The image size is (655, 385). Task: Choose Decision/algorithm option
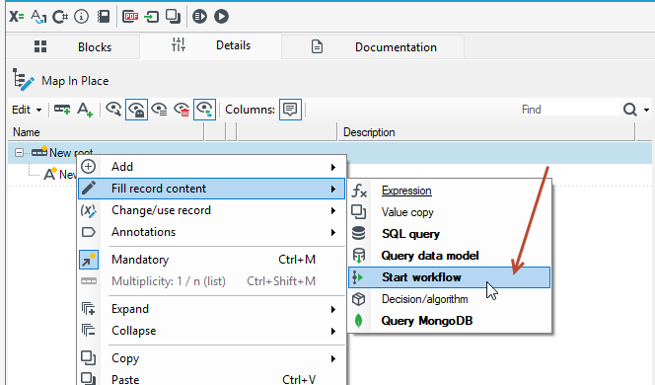449,299
